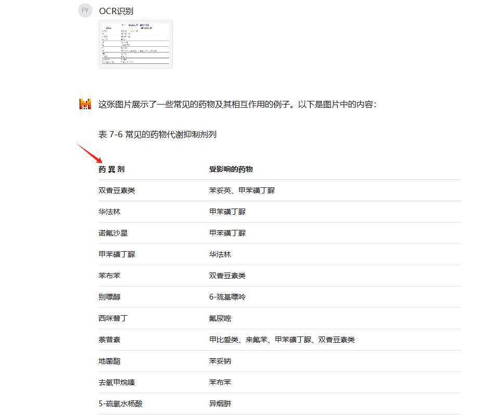This screenshot has width=497, height=415.
Task: Click the '别嘌醇' cell
Action: [x=109, y=297]
